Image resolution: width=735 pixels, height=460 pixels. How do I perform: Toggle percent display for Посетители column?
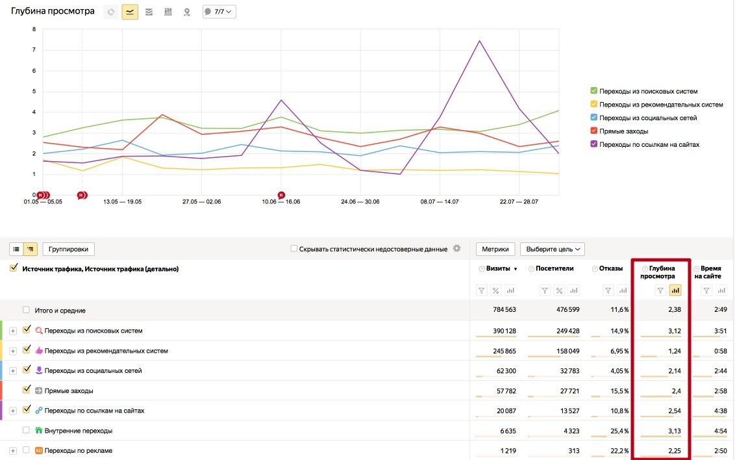(x=560, y=290)
